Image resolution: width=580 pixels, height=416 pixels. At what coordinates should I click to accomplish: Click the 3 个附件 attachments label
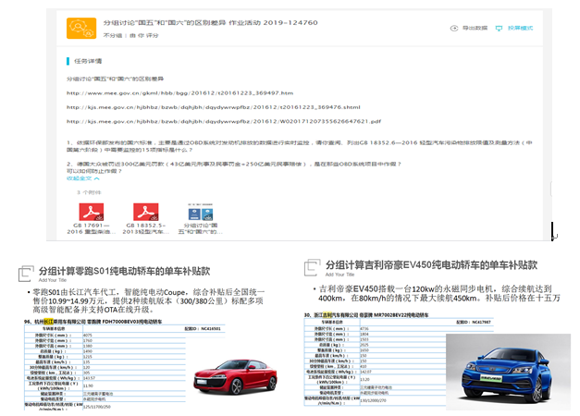[89, 192]
